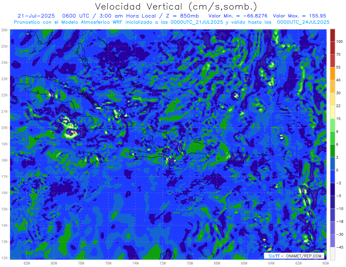Click the valid-until time '0000UTC_24JUL2025'

point(303,22)
